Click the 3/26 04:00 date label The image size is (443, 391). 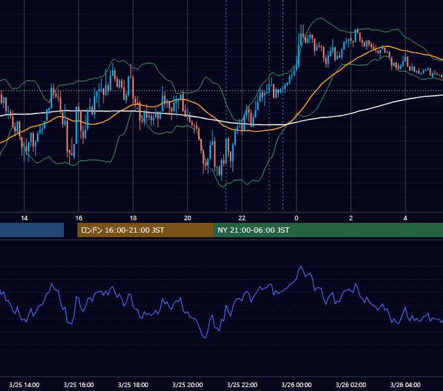click(x=405, y=384)
